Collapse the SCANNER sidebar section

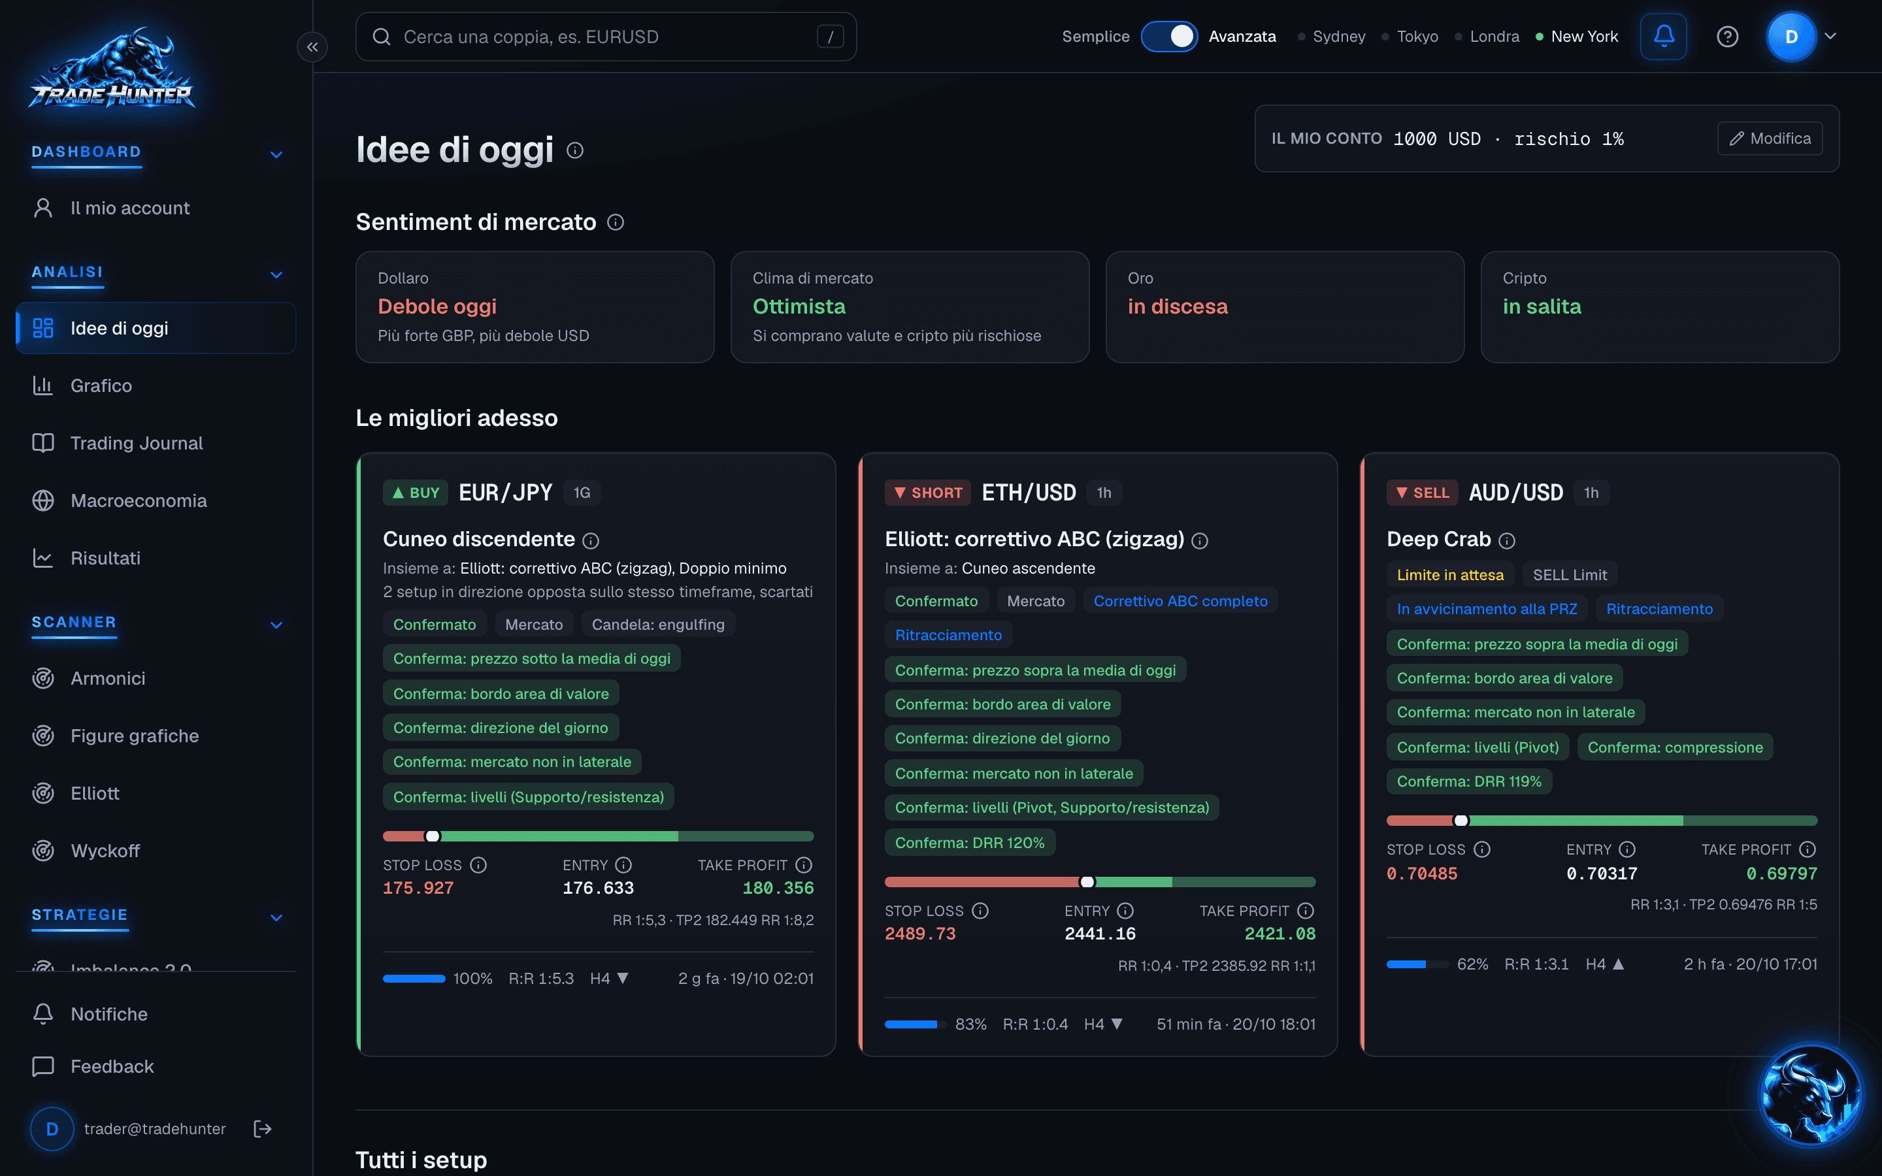276,625
